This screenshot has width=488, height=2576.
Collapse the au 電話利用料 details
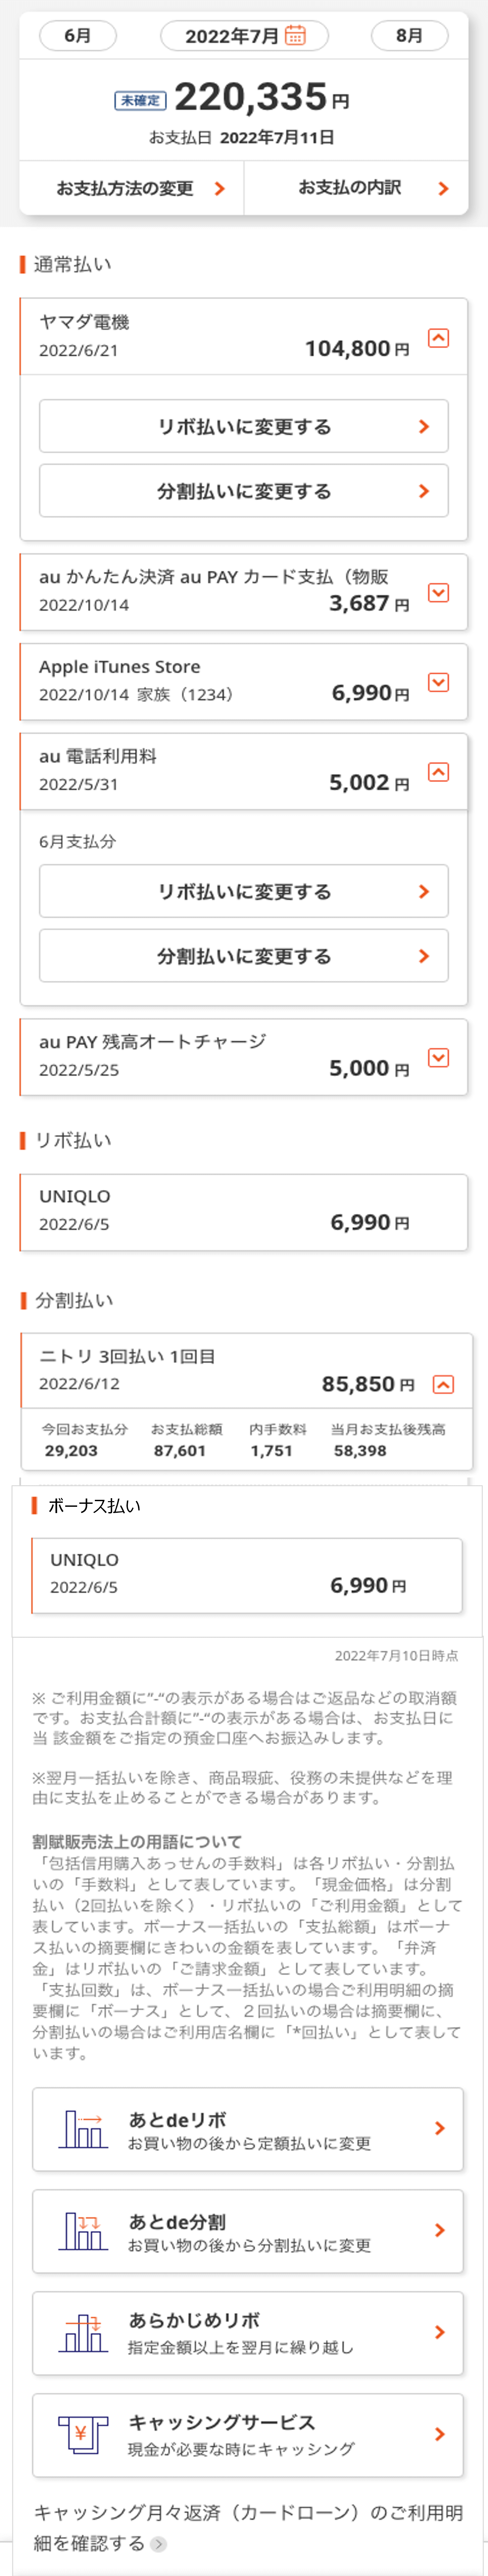[x=438, y=772]
